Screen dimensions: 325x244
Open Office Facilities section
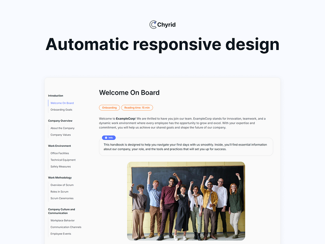pyautogui.click(x=60, y=153)
